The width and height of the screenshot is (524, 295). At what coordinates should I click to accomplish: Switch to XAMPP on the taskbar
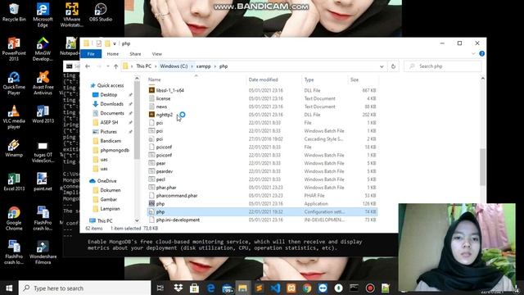(x=291, y=288)
